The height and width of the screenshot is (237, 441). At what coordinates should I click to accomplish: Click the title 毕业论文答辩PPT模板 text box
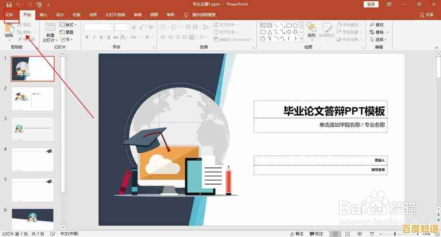(321, 110)
